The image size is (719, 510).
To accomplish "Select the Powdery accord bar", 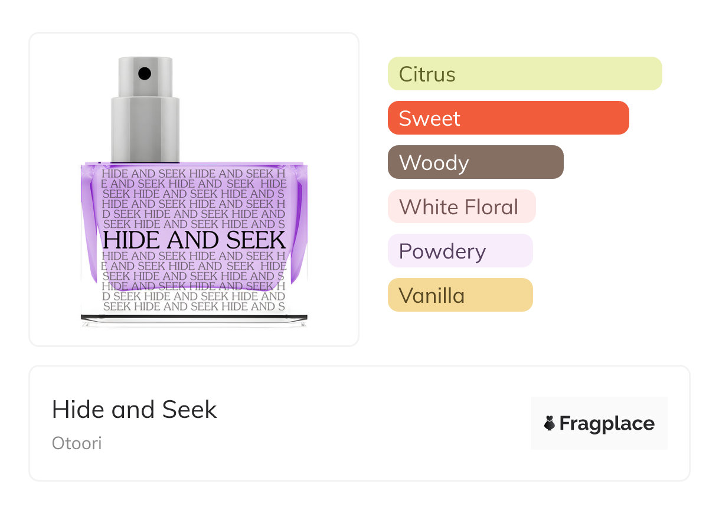I will [460, 251].
